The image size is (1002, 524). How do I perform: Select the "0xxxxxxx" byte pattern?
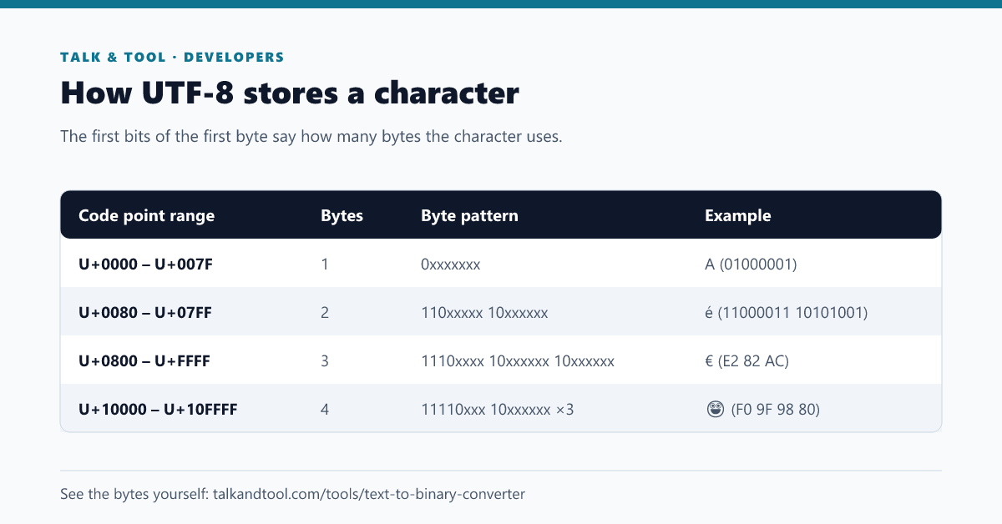coord(451,265)
